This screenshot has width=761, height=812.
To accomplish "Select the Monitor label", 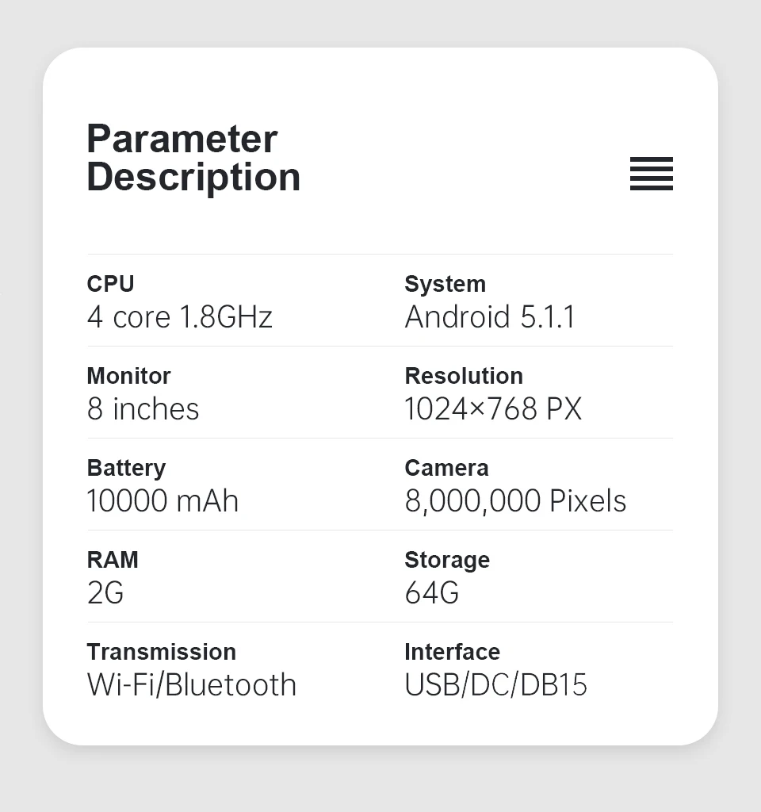I will point(128,375).
